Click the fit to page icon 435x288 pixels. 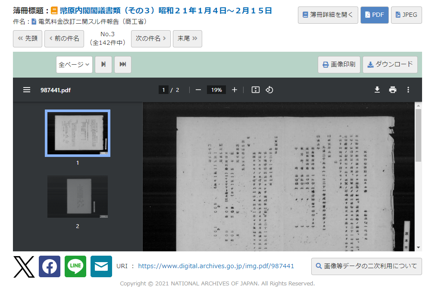pyautogui.click(x=256, y=90)
